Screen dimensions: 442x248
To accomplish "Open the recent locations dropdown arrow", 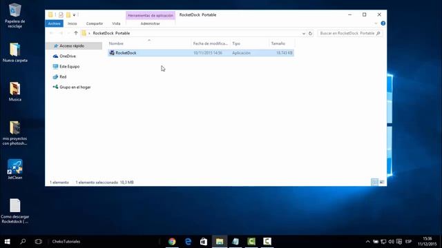I will (x=68, y=34).
